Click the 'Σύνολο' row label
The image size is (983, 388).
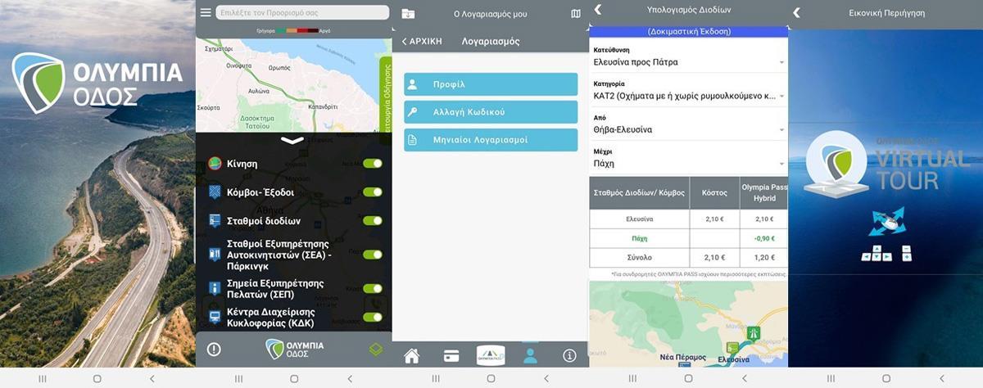(x=639, y=258)
